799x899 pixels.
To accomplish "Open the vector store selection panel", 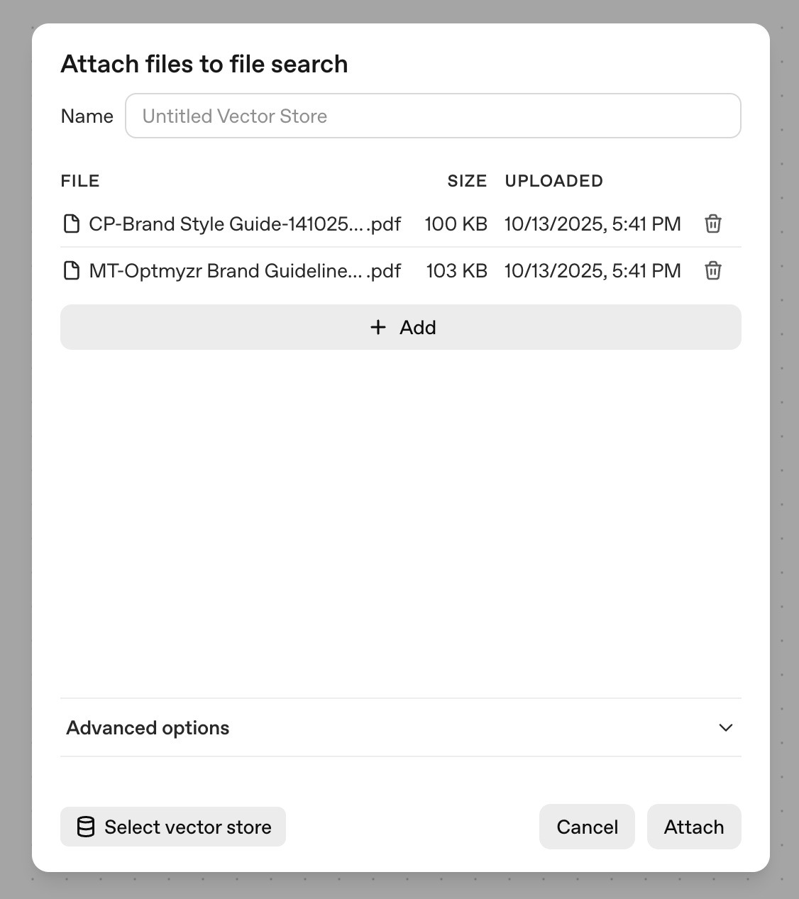I will pos(172,826).
